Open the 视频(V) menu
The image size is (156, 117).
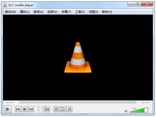[x=52, y=12]
